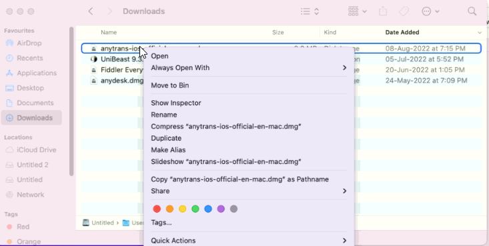Apply the blue tag color dot
This screenshot has height=246, width=489.
(x=208, y=209)
